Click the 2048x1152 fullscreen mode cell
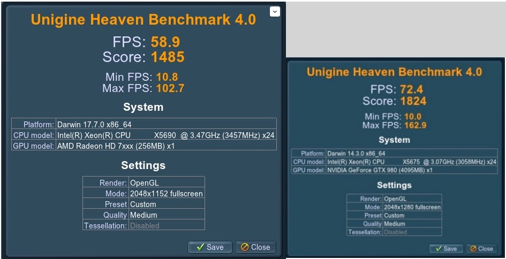Screen dimensions: 506x259 pyautogui.click(x=167, y=194)
